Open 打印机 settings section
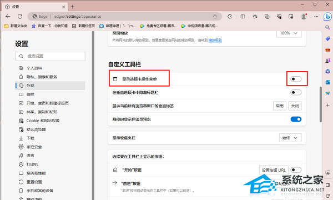 [50, 164]
